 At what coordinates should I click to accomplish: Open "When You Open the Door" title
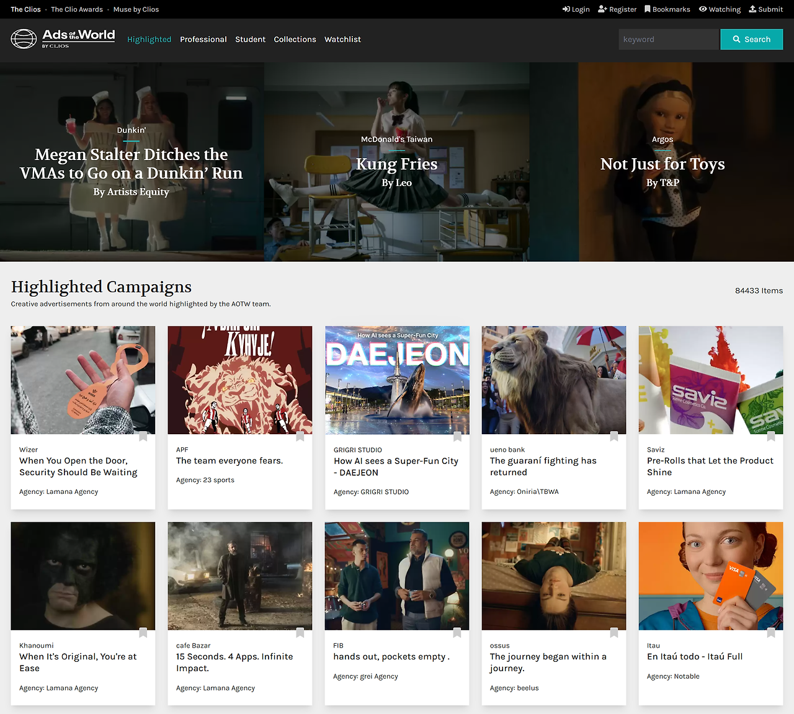click(78, 466)
